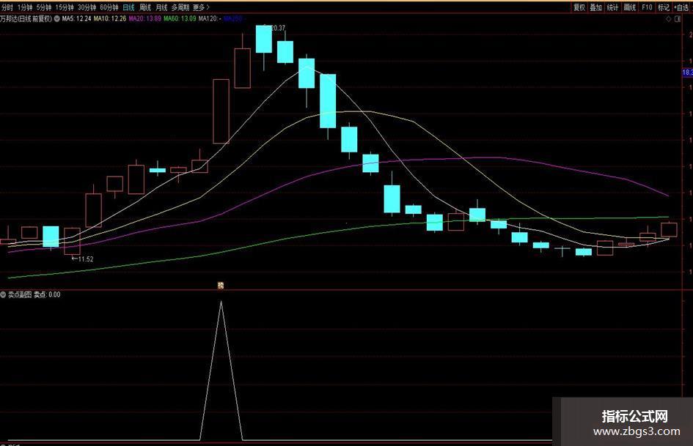Switch to the 分时 intraday view
This screenshot has width=693, height=446.
pos(7,7)
